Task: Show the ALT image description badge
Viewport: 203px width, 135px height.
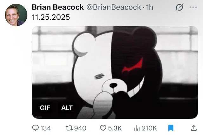Action: tap(67, 108)
